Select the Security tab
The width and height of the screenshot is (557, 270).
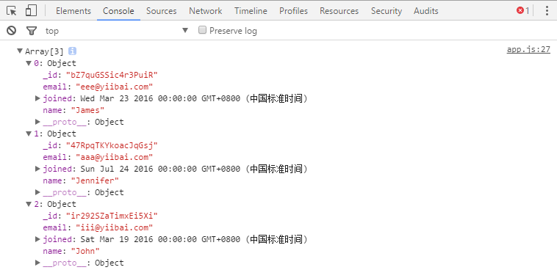(386, 11)
